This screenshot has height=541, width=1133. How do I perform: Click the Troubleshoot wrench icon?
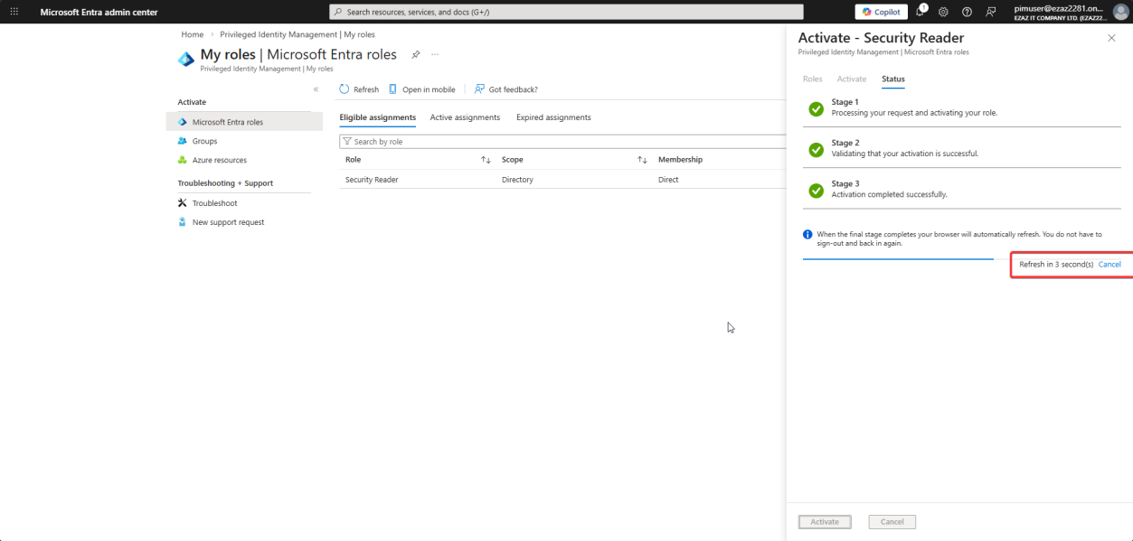183,203
